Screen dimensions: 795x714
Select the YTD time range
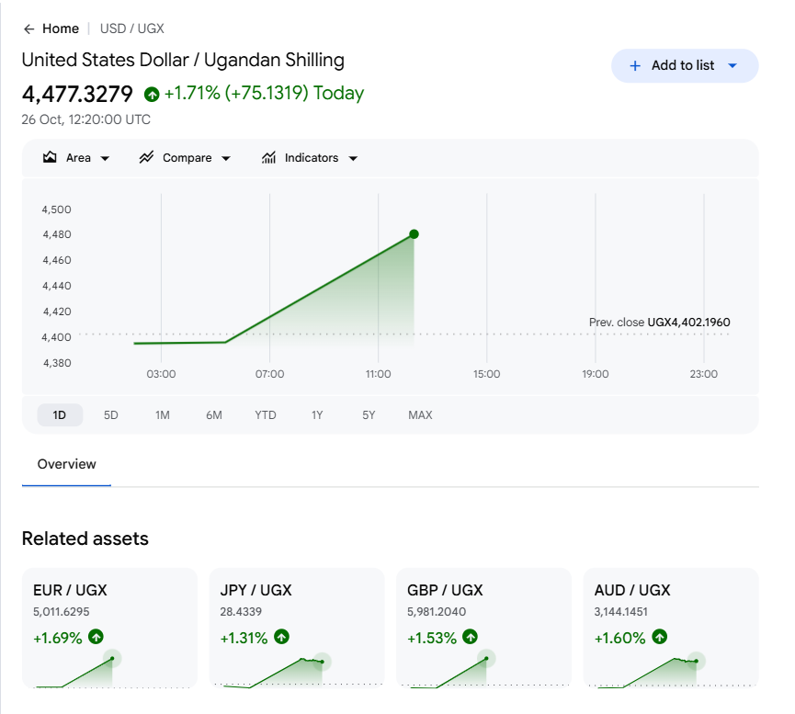(x=266, y=414)
